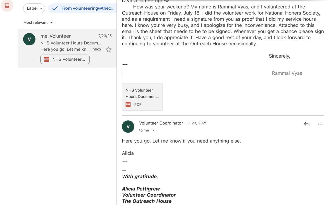Click the red PDF icon in attachment card
This screenshot has width=327, height=205.
tap(128, 105)
